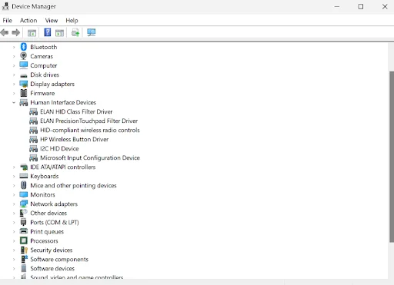Click the mouse icon for pointing devices
Image resolution: width=394 pixels, height=285 pixels.
coord(24,185)
